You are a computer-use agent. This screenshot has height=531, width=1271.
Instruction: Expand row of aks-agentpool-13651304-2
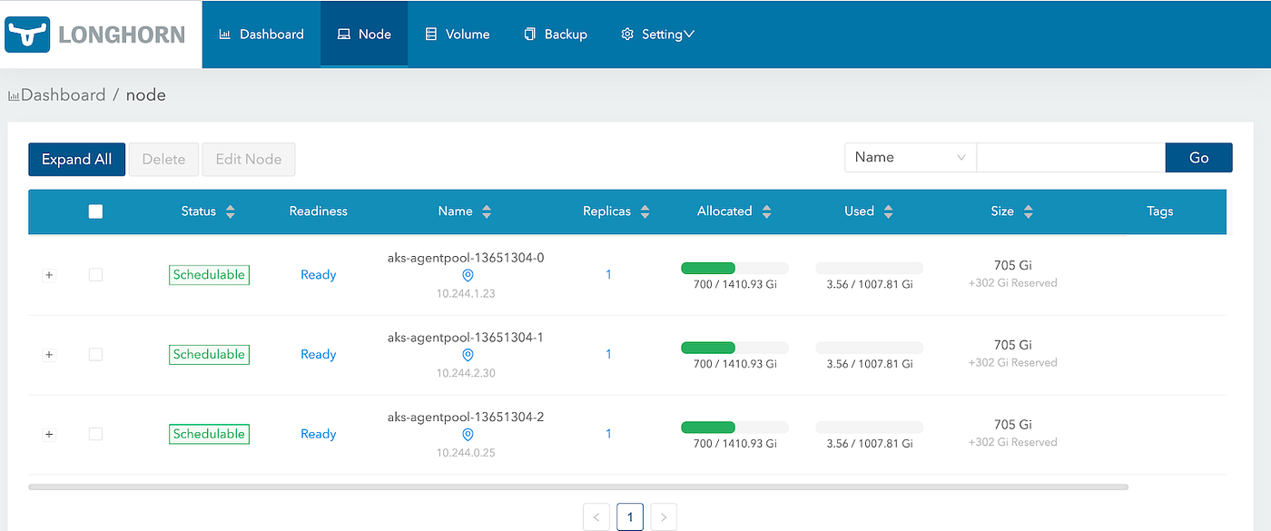point(49,434)
